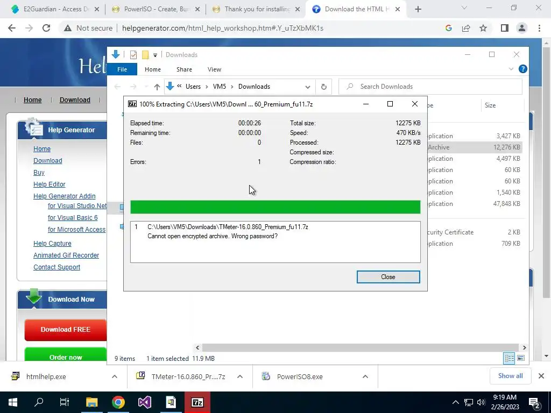
Task: Click the Search Downloads field
Action: point(430,87)
